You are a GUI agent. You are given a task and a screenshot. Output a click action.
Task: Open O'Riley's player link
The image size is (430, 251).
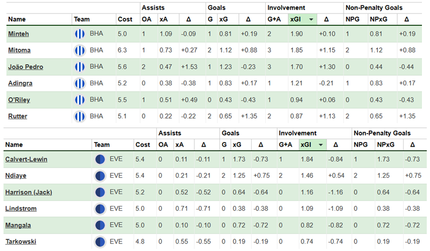click(19, 99)
